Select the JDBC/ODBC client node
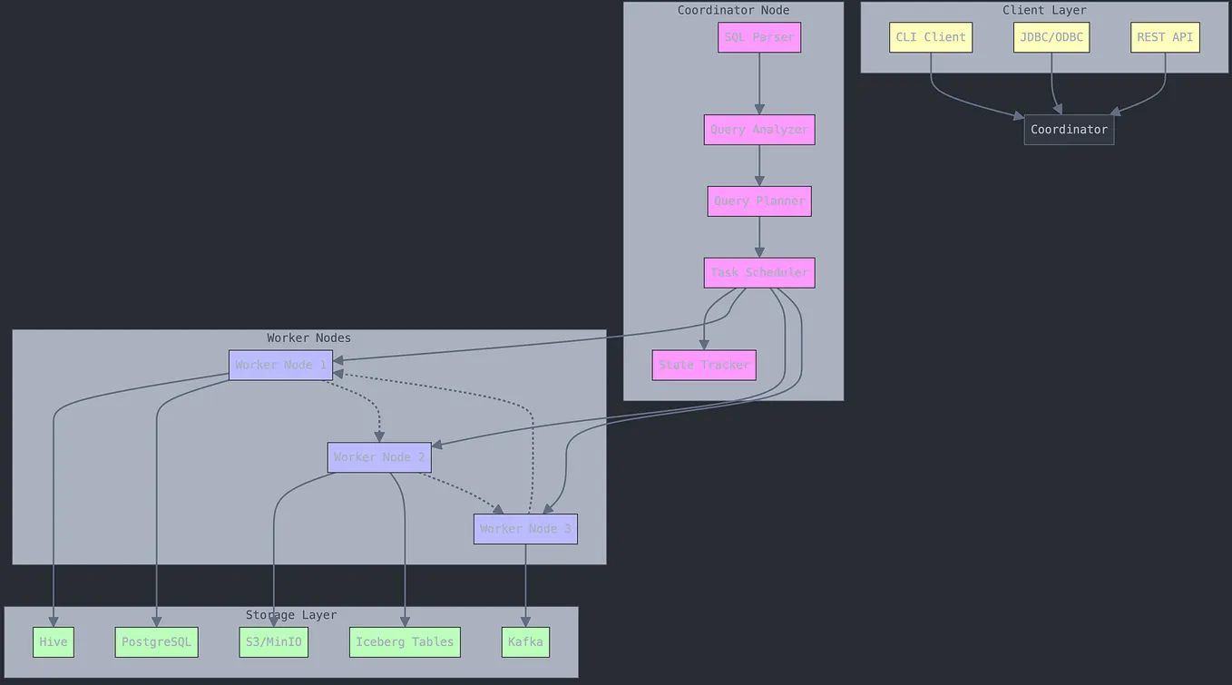Viewport: 1232px width, 685px height. click(x=1051, y=37)
